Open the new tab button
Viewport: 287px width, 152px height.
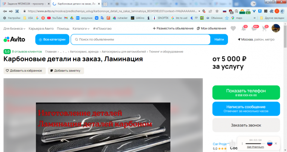pos(105,4)
